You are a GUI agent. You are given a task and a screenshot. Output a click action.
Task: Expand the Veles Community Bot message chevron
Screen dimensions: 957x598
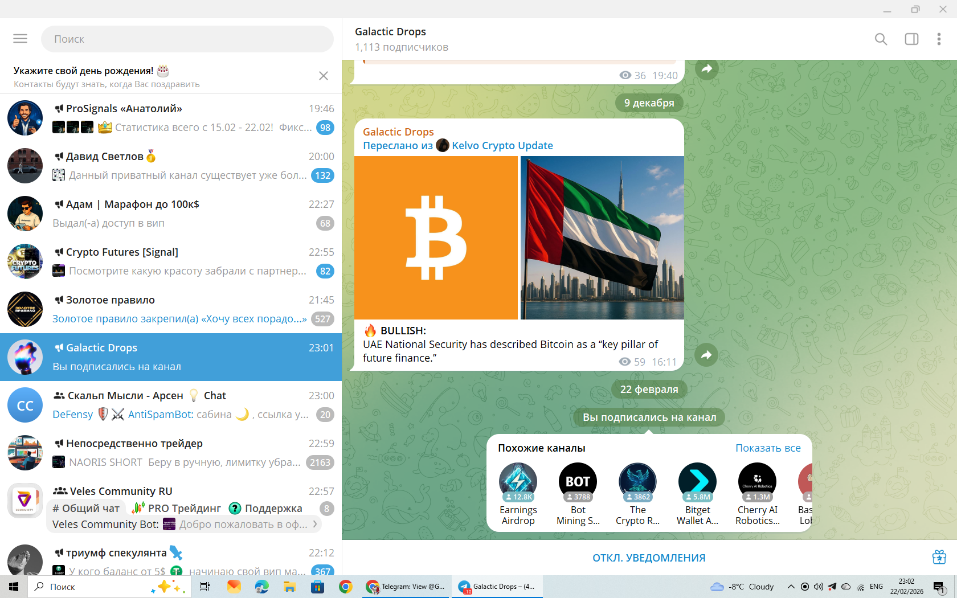pos(316,524)
